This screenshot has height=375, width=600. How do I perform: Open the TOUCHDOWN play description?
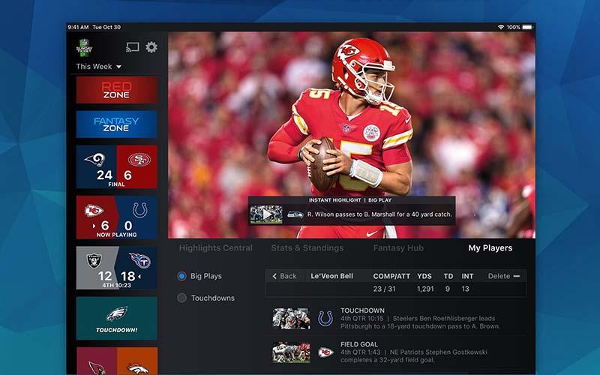coord(420,318)
